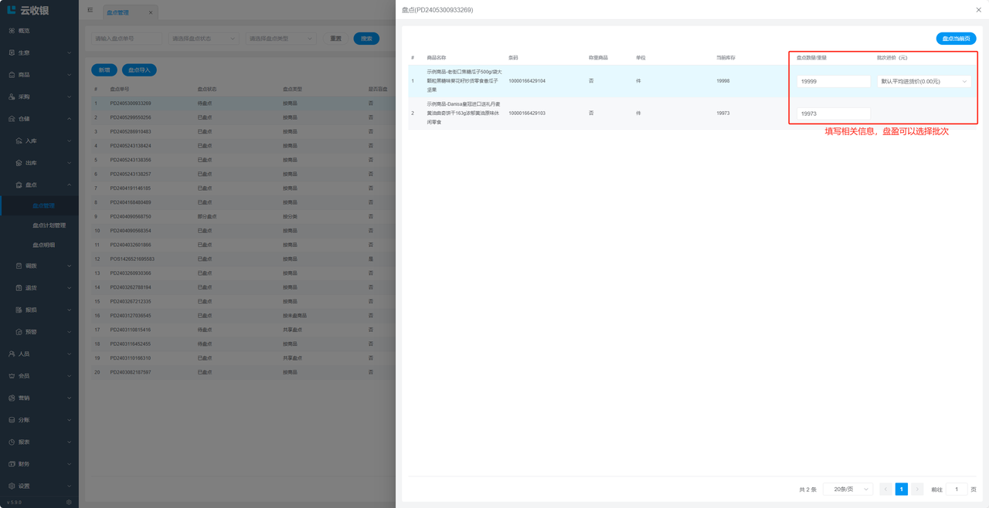Click the 盘点当前页 button
The width and height of the screenshot is (989, 508).
click(956, 39)
